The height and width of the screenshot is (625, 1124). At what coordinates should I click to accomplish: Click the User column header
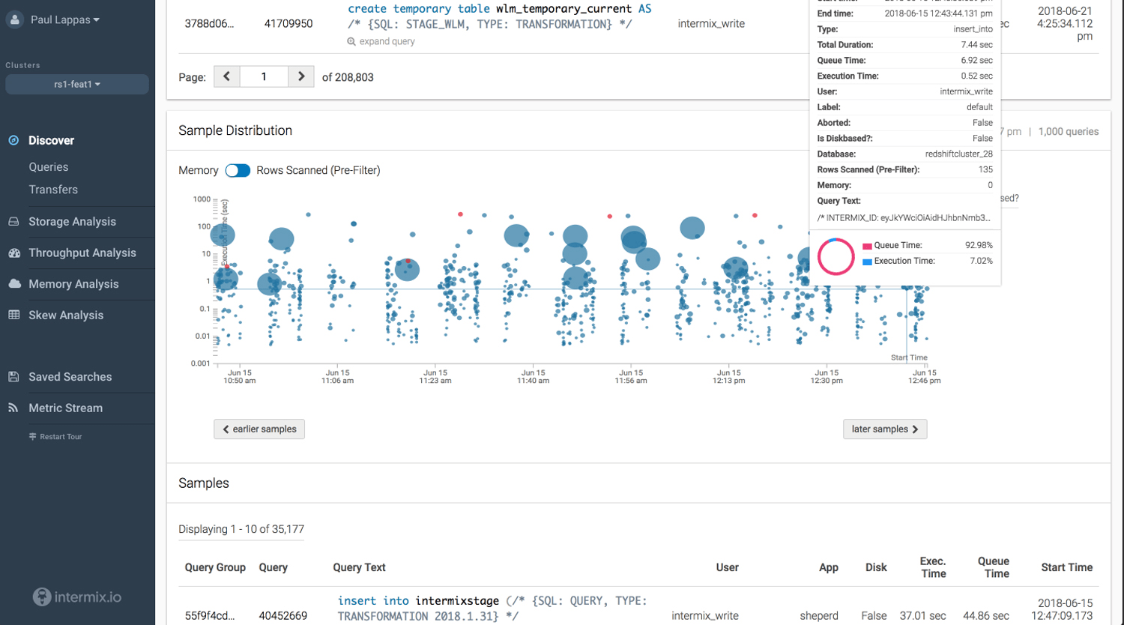(x=727, y=567)
